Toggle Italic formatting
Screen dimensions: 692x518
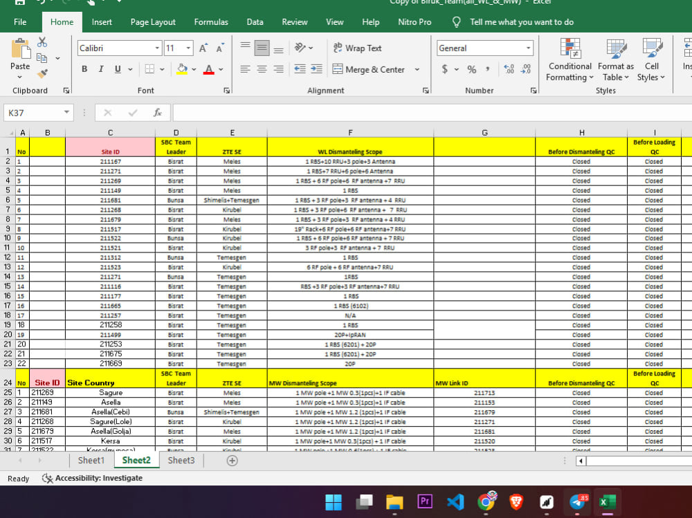coord(101,69)
